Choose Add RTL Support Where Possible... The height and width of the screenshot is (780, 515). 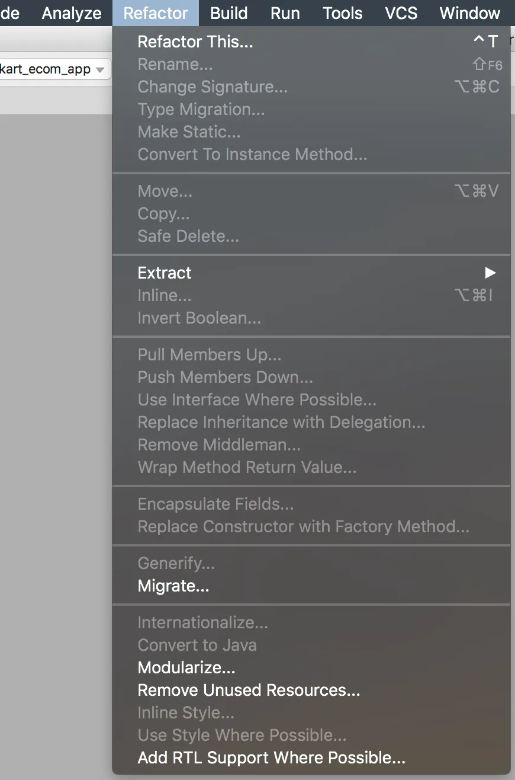[x=271, y=758]
